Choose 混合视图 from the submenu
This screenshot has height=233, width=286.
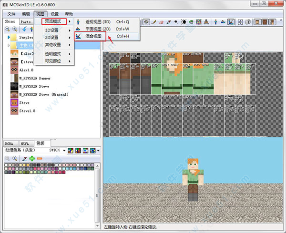pyautogui.click(x=96, y=36)
